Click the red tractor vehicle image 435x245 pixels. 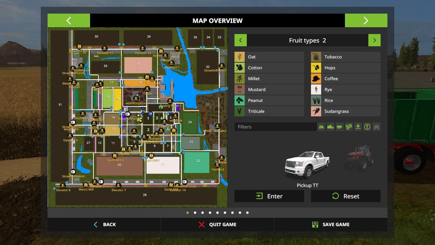(x=359, y=158)
